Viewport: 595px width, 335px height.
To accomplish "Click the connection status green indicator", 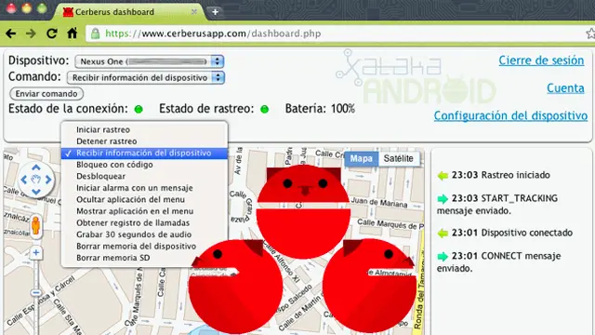I will (139, 110).
